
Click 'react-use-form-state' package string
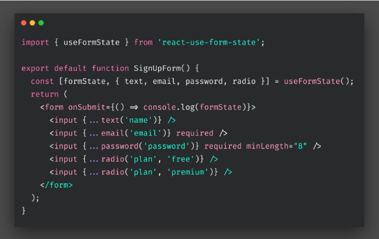209,43
